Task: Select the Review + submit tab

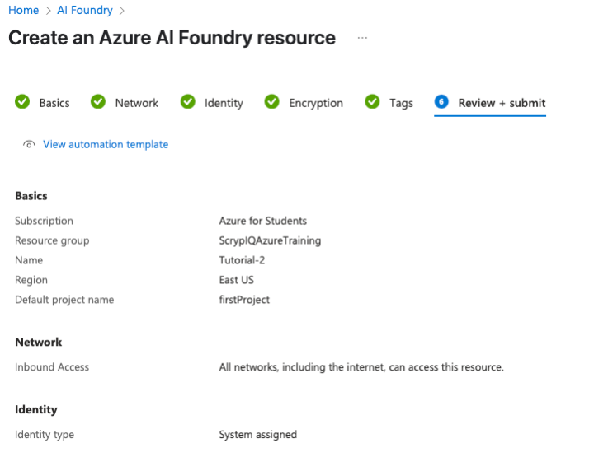Action: click(502, 103)
